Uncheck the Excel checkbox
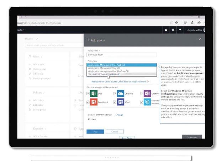The width and height of the screenshot is (222, 161). (88, 94)
